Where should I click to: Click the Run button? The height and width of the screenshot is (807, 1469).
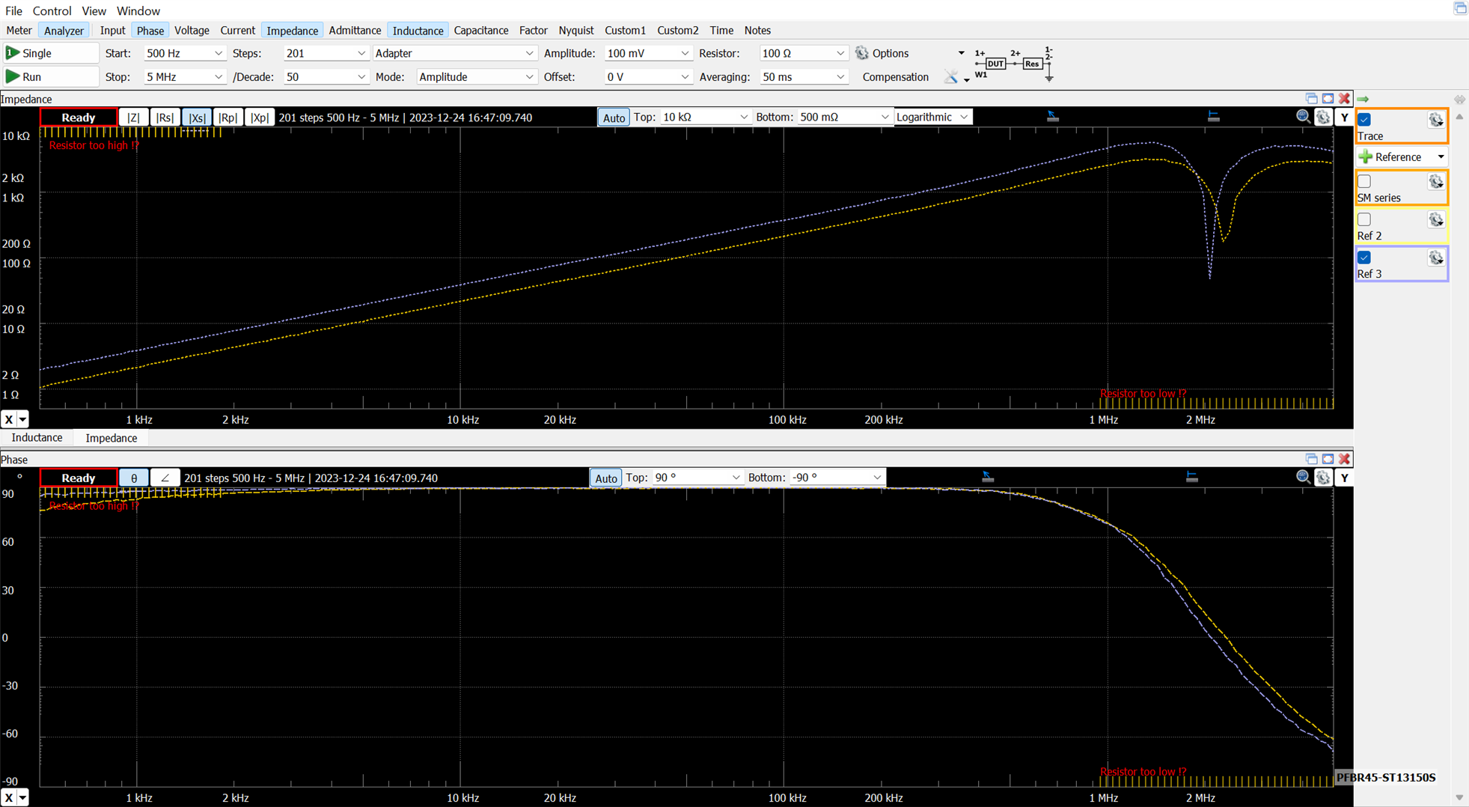point(50,76)
